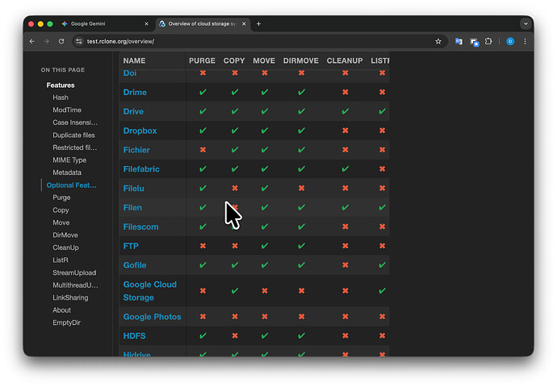Go back using the browser back arrow
This screenshot has width=557, height=386.
point(32,41)
